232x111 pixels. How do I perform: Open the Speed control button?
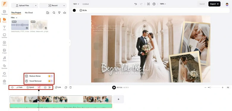(30, 87)
